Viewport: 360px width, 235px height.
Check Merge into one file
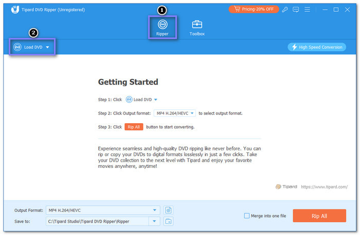(247, 216)
